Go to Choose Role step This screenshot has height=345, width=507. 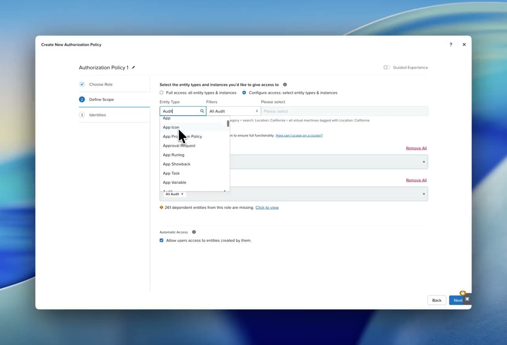[x=101, y=84]
